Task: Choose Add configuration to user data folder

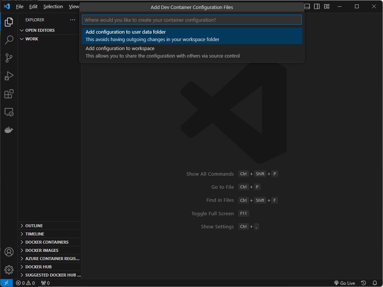Action: pyautogui.click(x=192, y=36)
